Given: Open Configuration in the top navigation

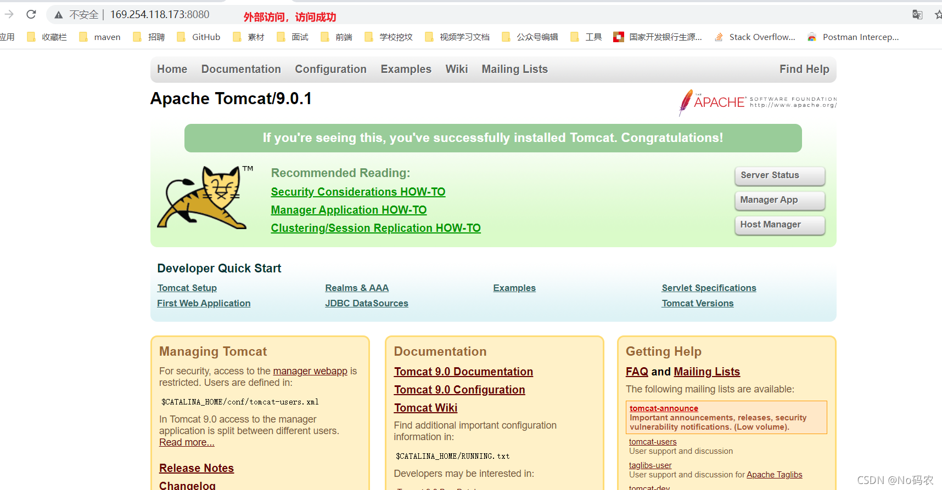Looking at the screenshot, I should click(330, 69).
